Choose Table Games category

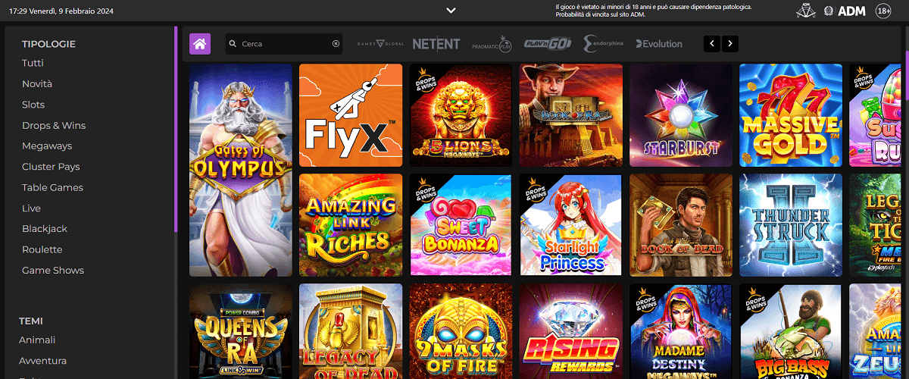tap(52, 187)
